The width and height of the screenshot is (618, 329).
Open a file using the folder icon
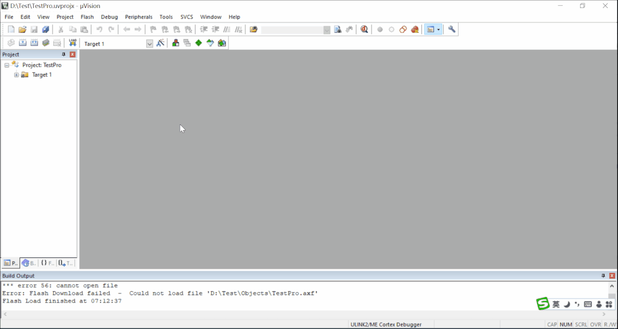point(22,30)
